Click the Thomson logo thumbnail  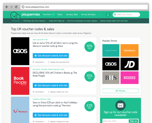click(x=20, y=110)
